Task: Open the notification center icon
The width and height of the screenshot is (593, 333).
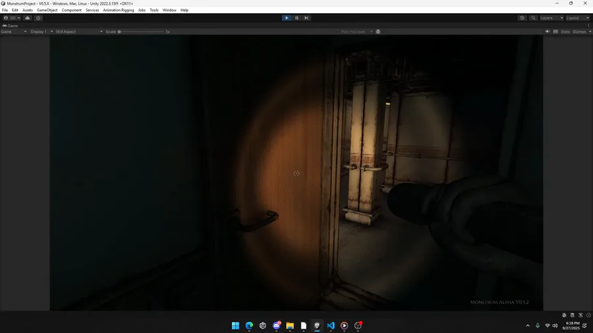Action: pyautogui.click(x=584, y=326)
